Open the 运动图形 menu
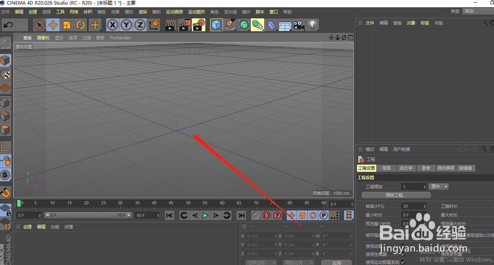Screen dimensions: 494x265 pyautogui.click(x=197, y=12)
